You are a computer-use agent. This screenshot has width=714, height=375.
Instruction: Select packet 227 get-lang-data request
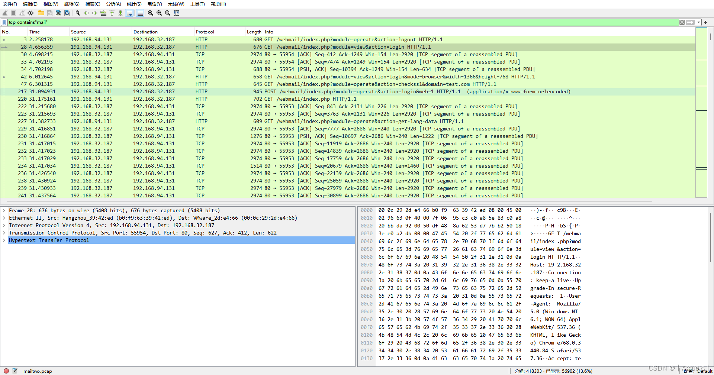click(x=348, y=122)
